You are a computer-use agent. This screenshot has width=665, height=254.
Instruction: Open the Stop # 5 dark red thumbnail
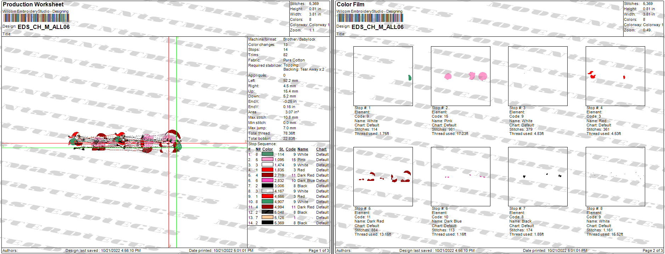(383, 177)
